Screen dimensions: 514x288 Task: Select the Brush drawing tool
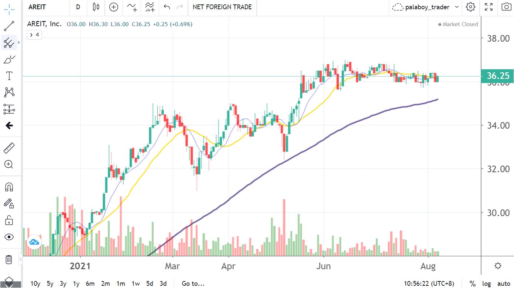[x=8, y=59]
